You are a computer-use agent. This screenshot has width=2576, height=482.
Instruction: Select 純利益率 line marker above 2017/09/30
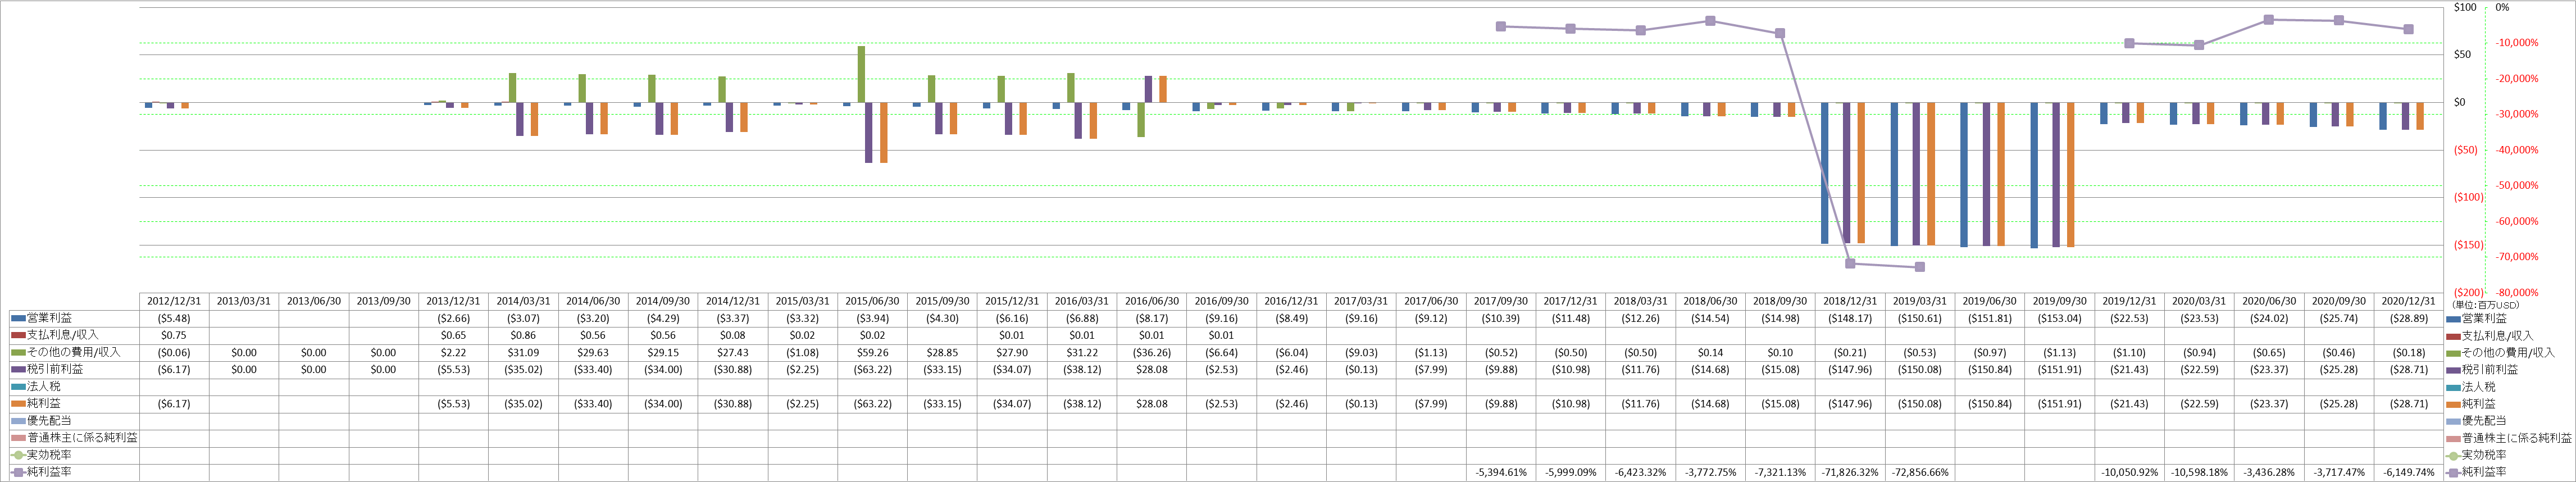[x=1501, y=26]
